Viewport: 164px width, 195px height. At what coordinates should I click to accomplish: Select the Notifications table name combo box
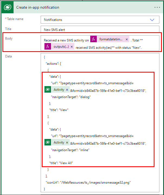pos(95,20)
